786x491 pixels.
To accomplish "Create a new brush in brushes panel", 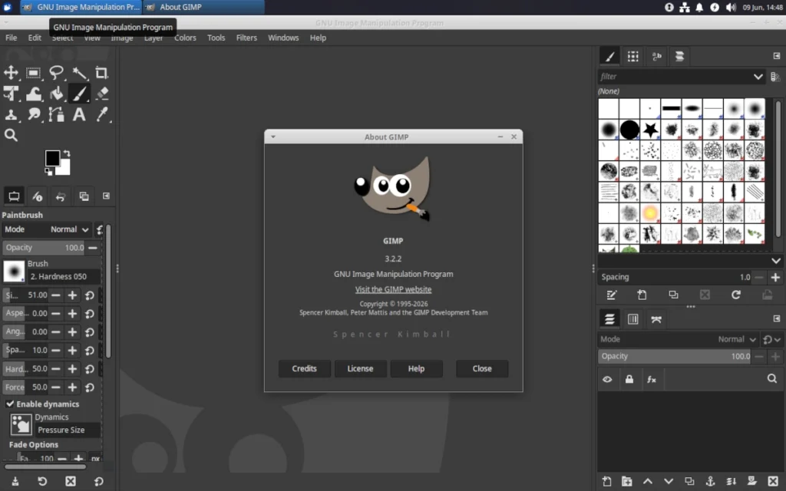I will coord(642,295).
